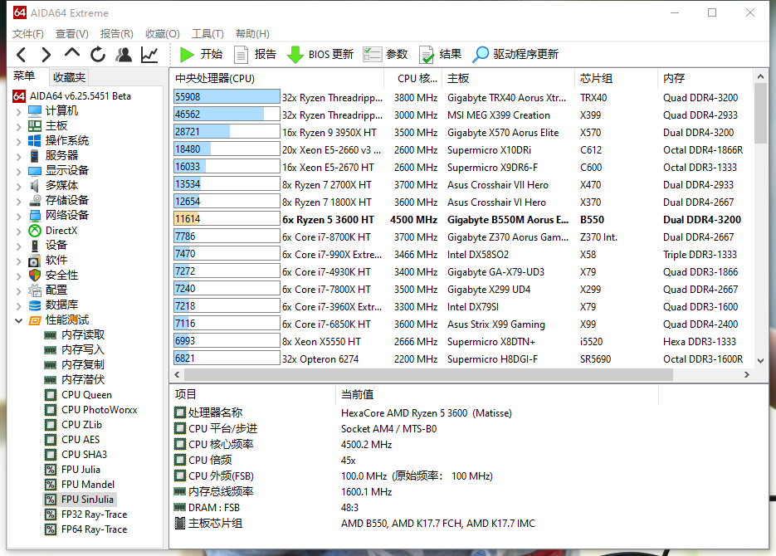
Task: Open 参数 parameters toolbar button
Action: coord(385,55)
